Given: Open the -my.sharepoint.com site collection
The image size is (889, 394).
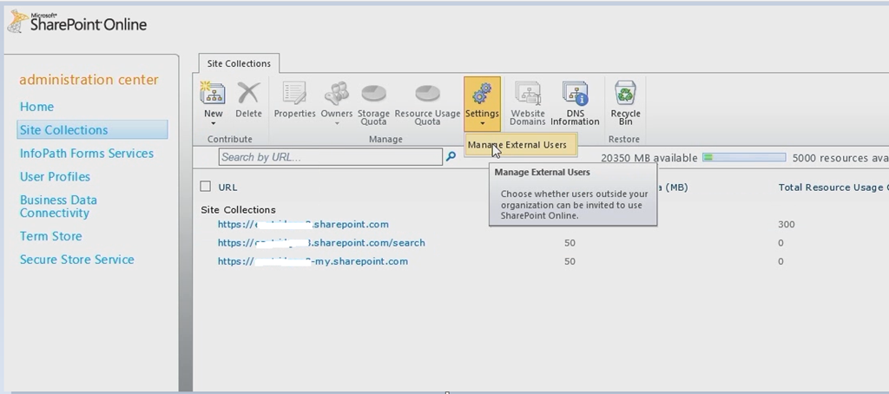Looking at the screenshot, I should tap(313, 261).
